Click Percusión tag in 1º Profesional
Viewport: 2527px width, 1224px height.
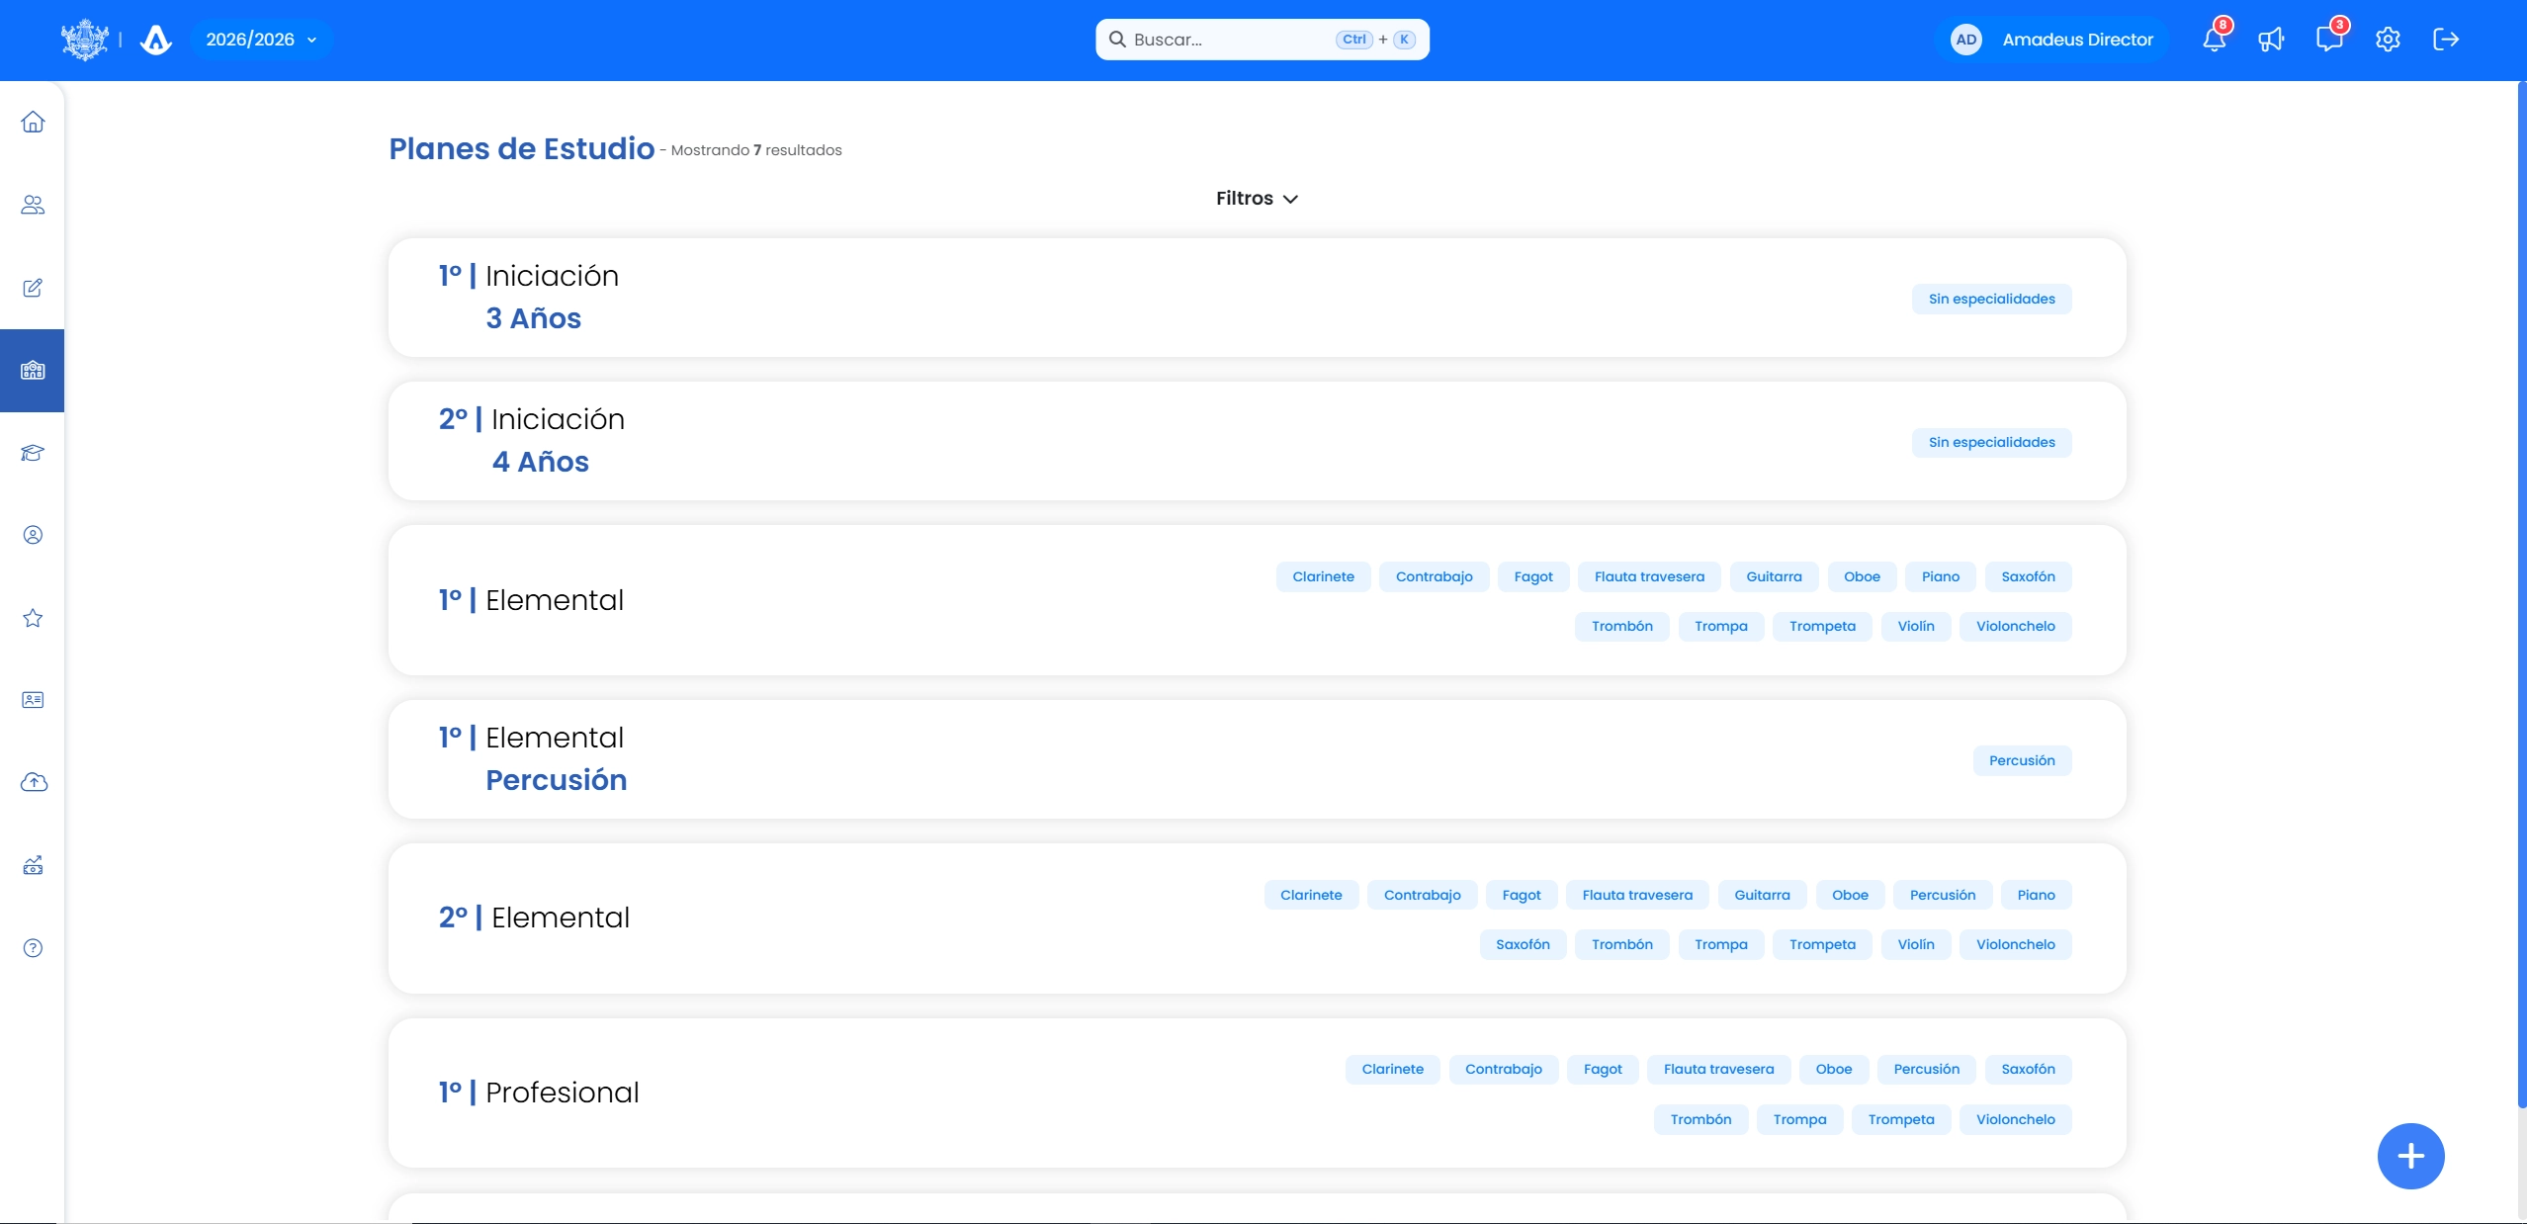[x=1926, y=1069]
